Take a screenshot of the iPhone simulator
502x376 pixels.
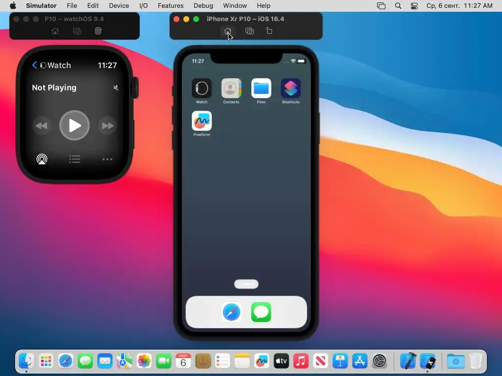click(250, 31)
